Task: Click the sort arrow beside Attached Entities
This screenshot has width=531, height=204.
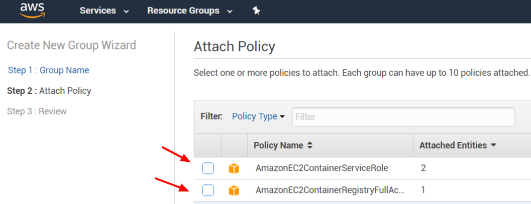Action: tap(493, 145)
